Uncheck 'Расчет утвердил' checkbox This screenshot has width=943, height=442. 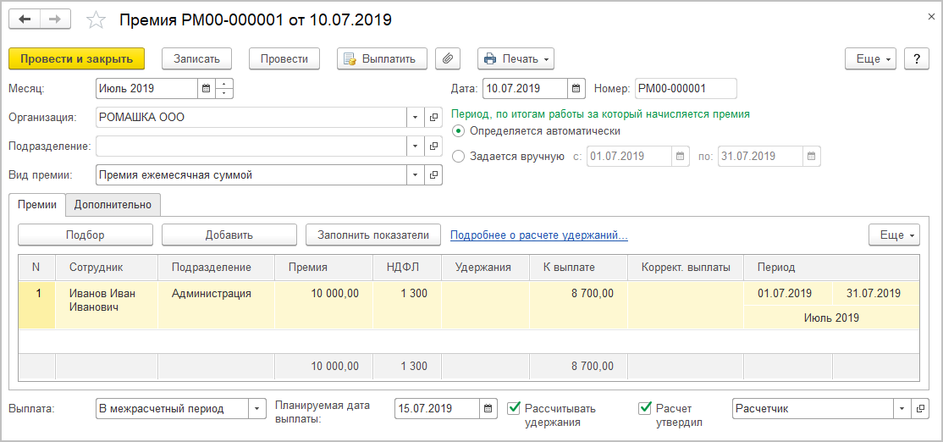645,408
